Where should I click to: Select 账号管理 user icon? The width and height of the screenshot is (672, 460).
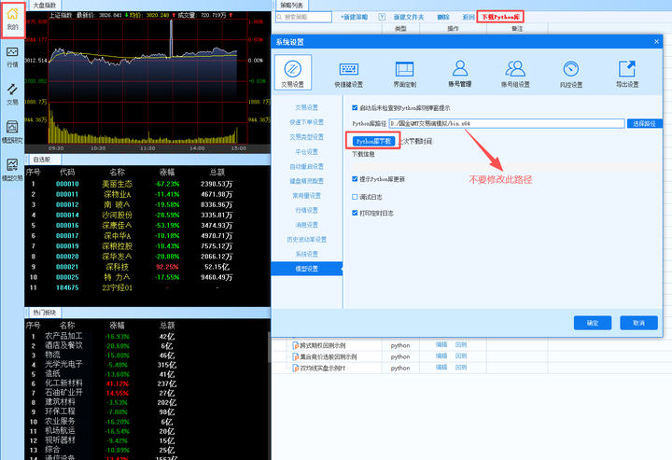(460, 74)
